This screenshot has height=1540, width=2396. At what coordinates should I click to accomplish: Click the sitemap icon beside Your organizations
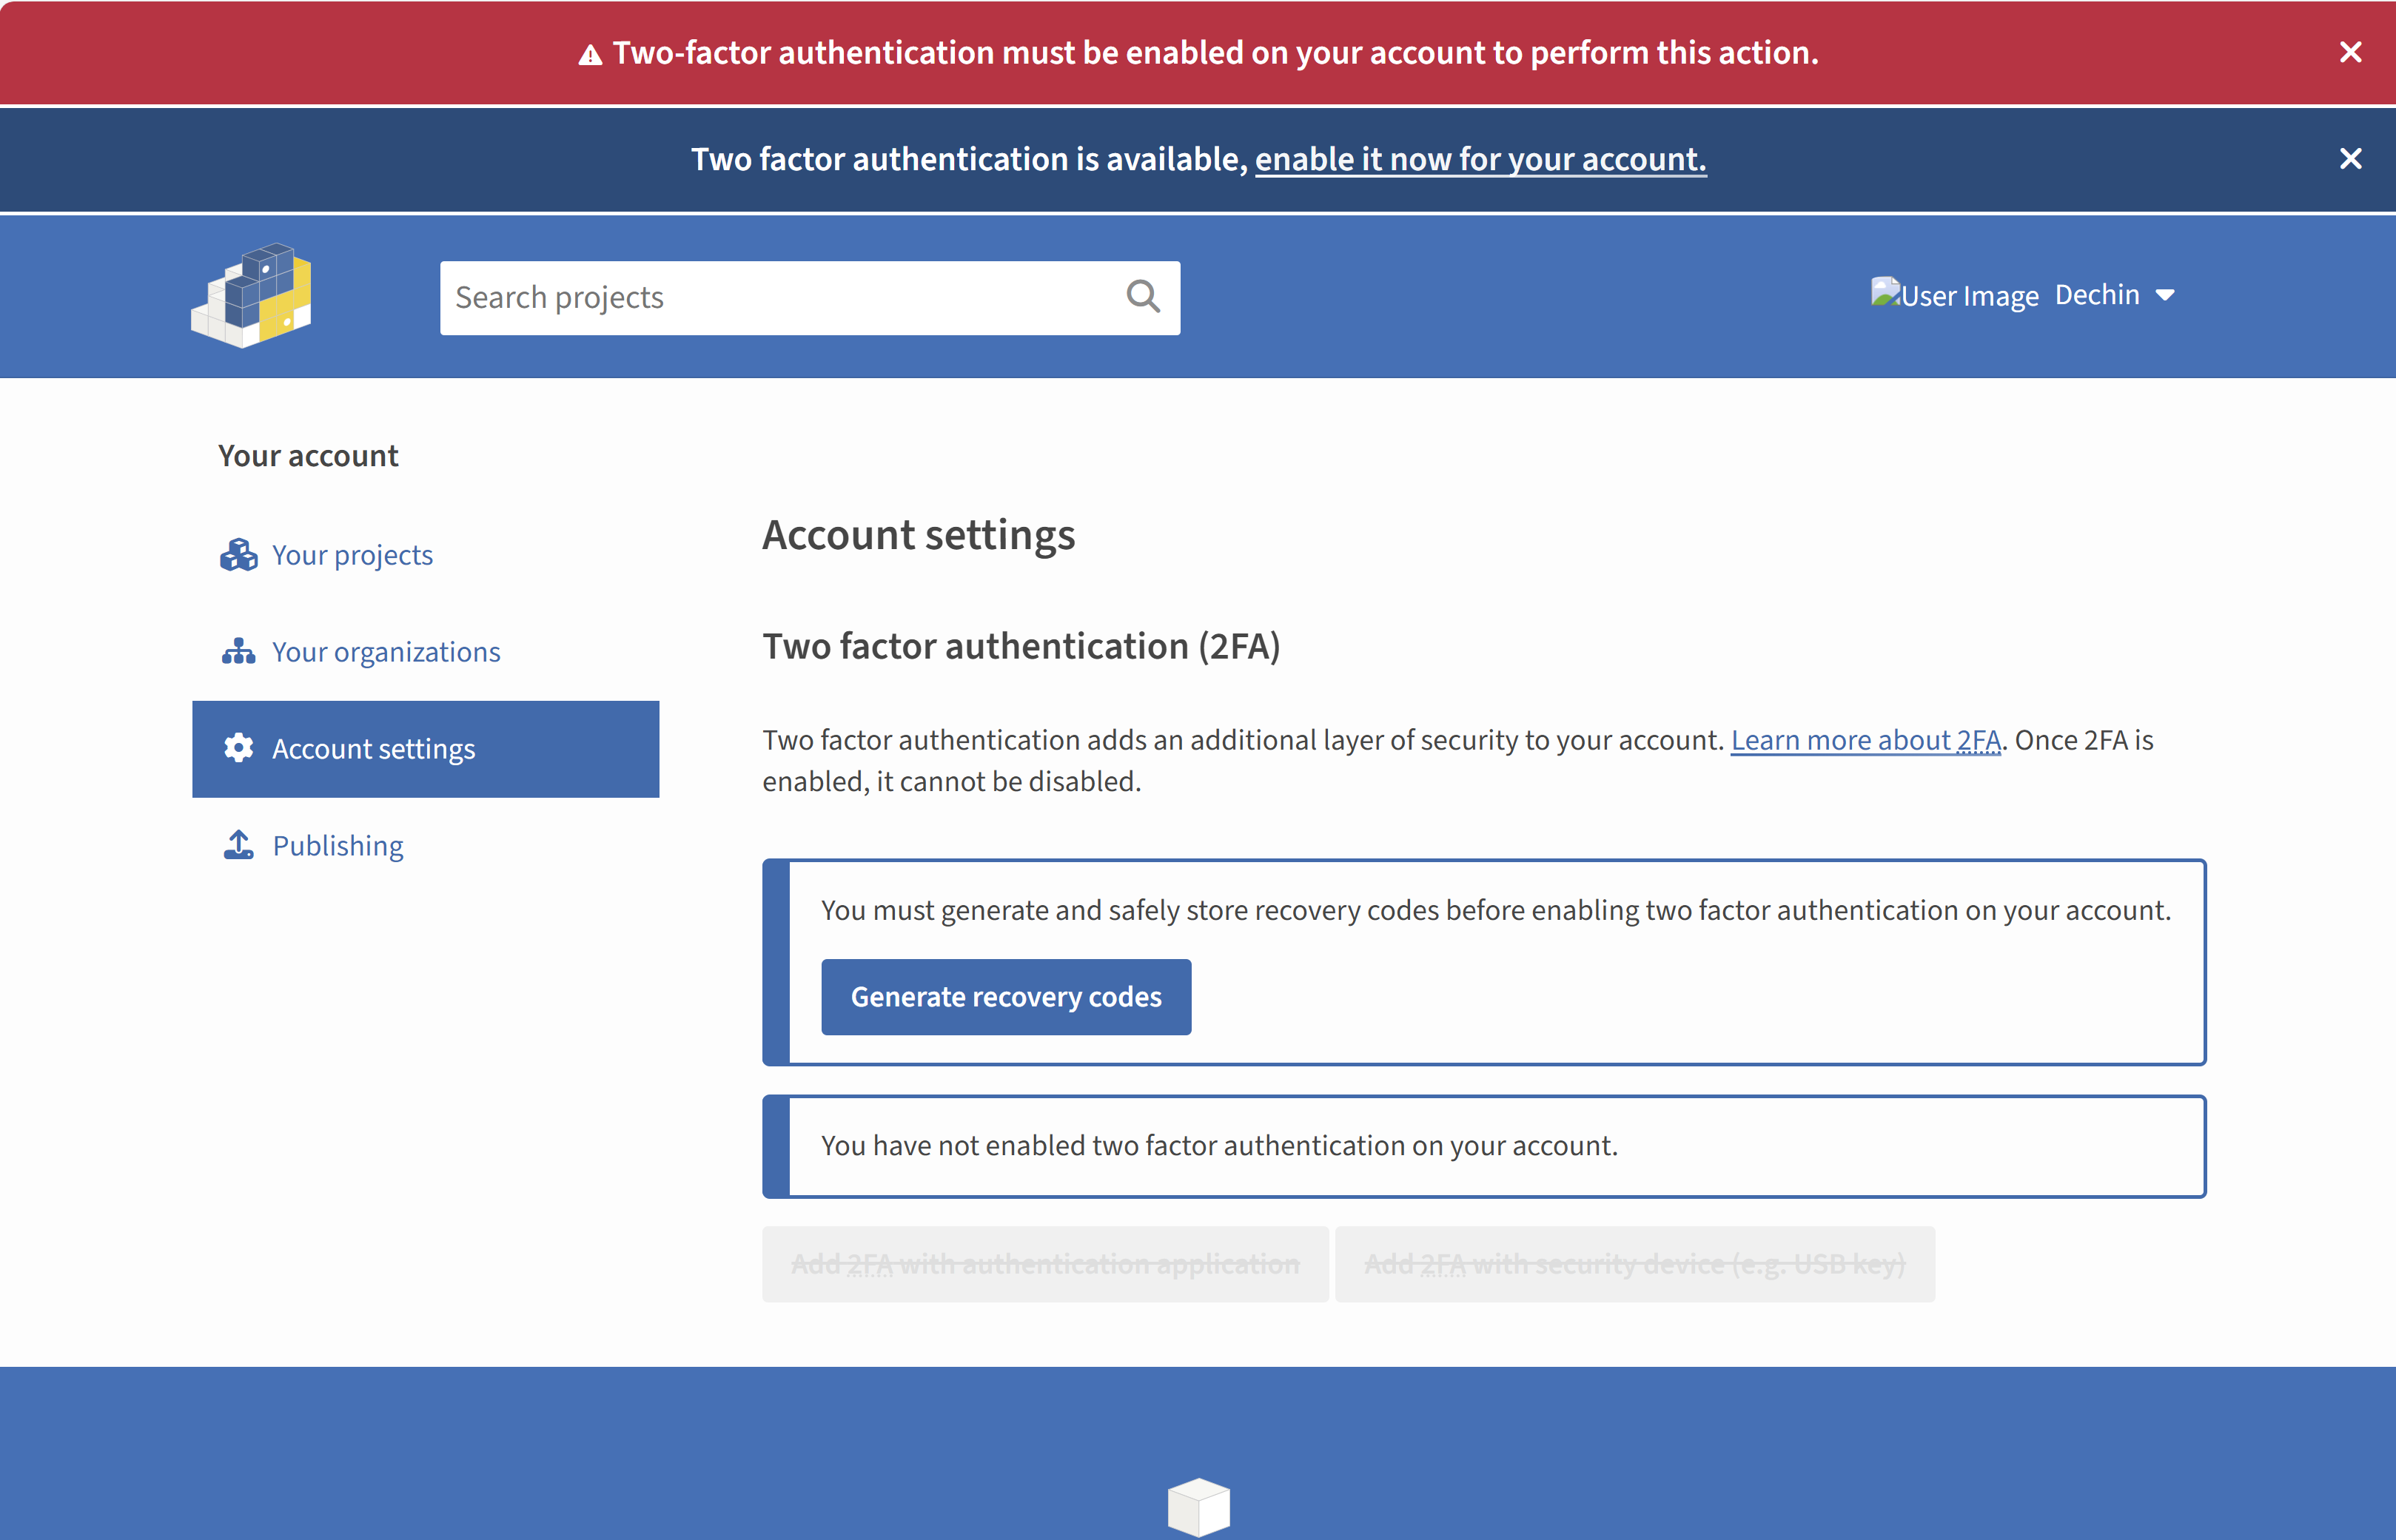(x=238, y=652)
